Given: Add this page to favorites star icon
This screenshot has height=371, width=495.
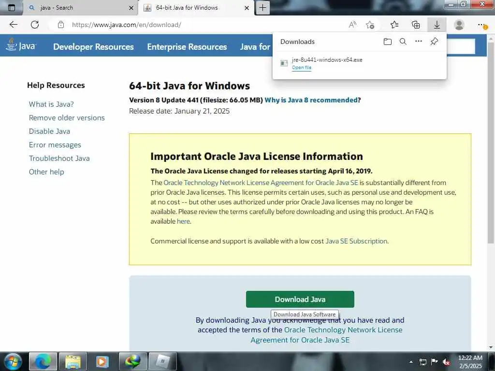Looking at the screenshot, I should [370, 25].
